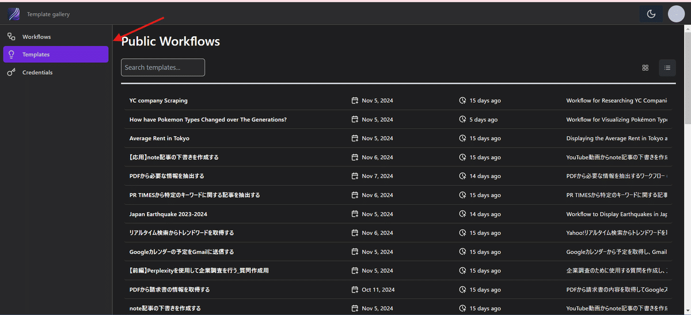Open the Pokemon Types Changed template

208,120
